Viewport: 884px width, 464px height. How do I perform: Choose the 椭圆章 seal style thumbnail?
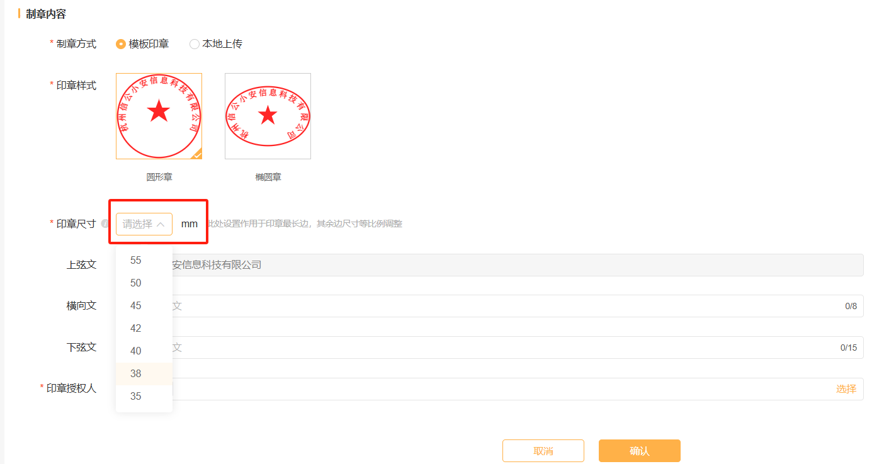[268, 116]
